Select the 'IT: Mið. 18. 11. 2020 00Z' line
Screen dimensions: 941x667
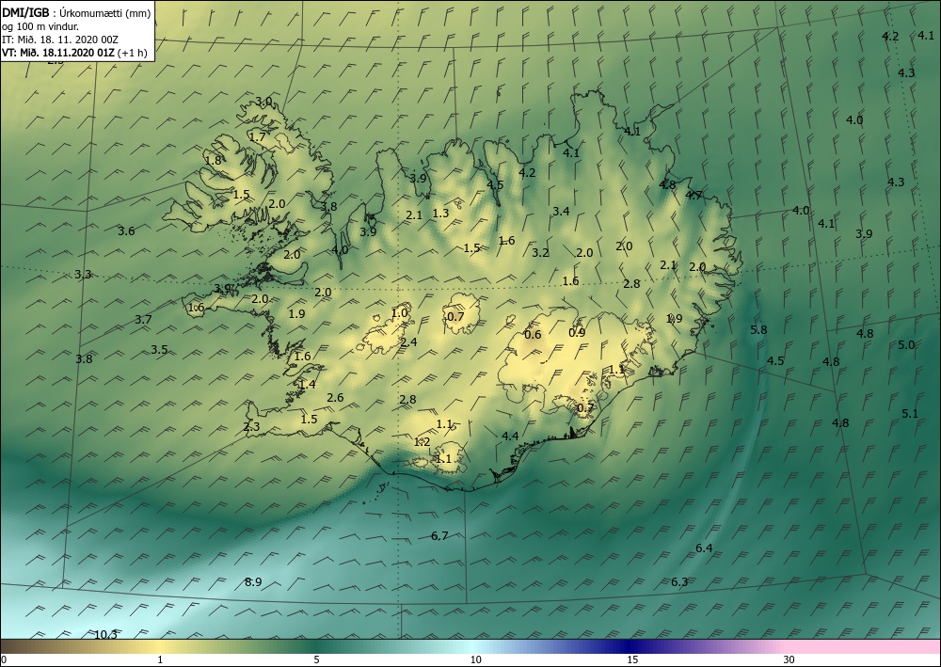point(60,40)
